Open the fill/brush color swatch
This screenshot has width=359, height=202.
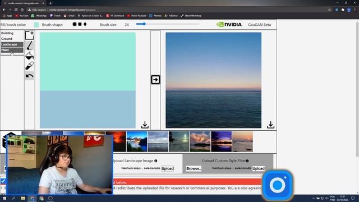(x=36, y=25)
